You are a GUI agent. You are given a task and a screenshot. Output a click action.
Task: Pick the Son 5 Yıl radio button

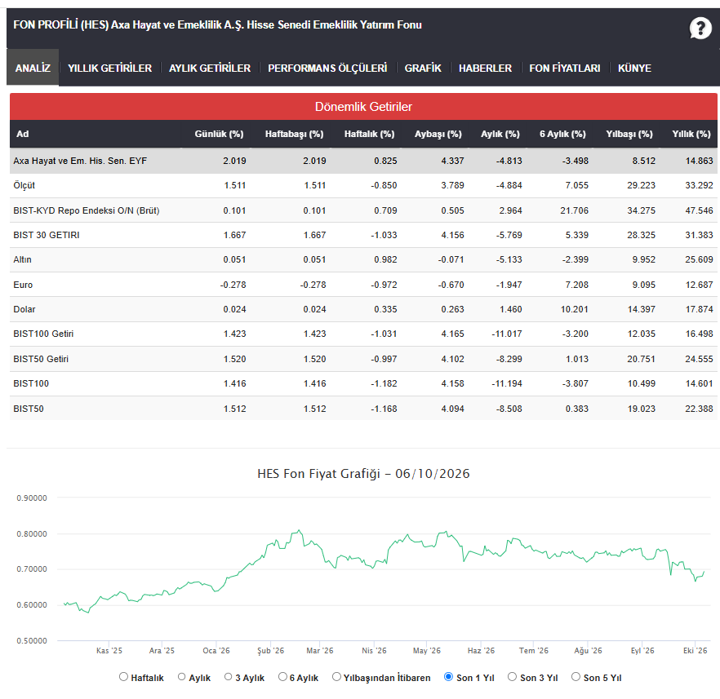point(576,676)
